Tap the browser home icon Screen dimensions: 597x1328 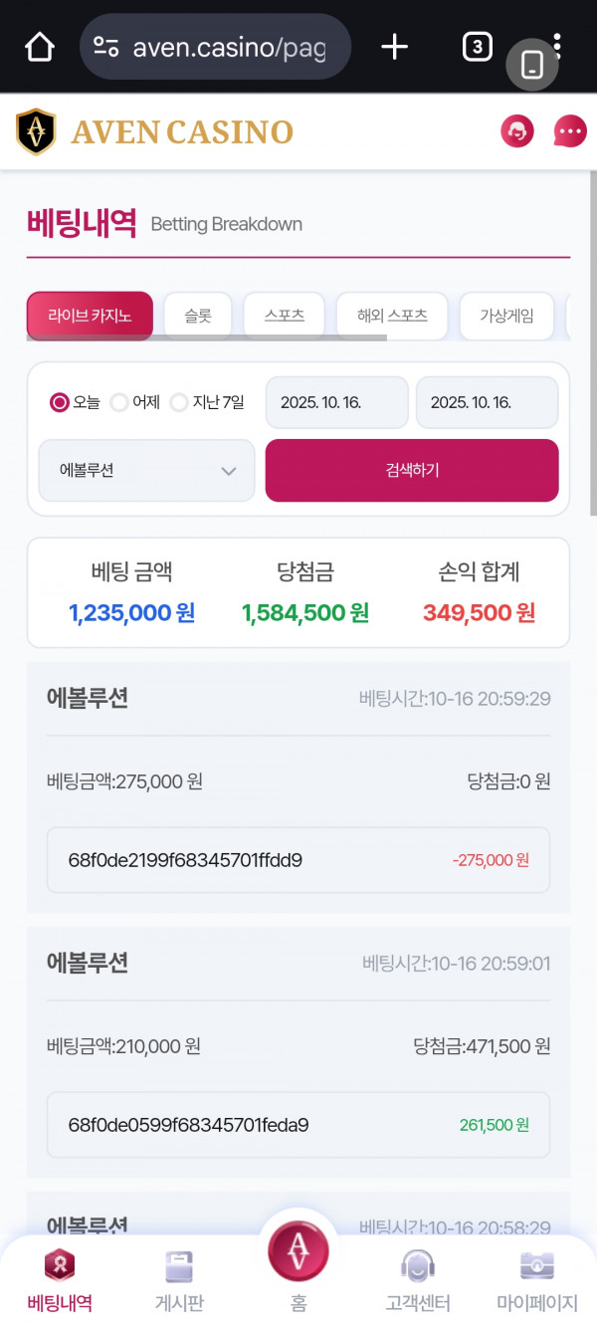click(39, 47)
